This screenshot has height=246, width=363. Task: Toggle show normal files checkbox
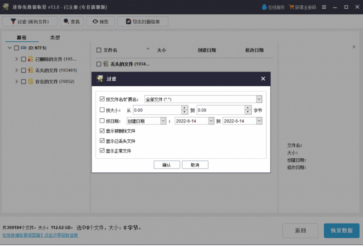pyautogui.click(x=102, y=151)
